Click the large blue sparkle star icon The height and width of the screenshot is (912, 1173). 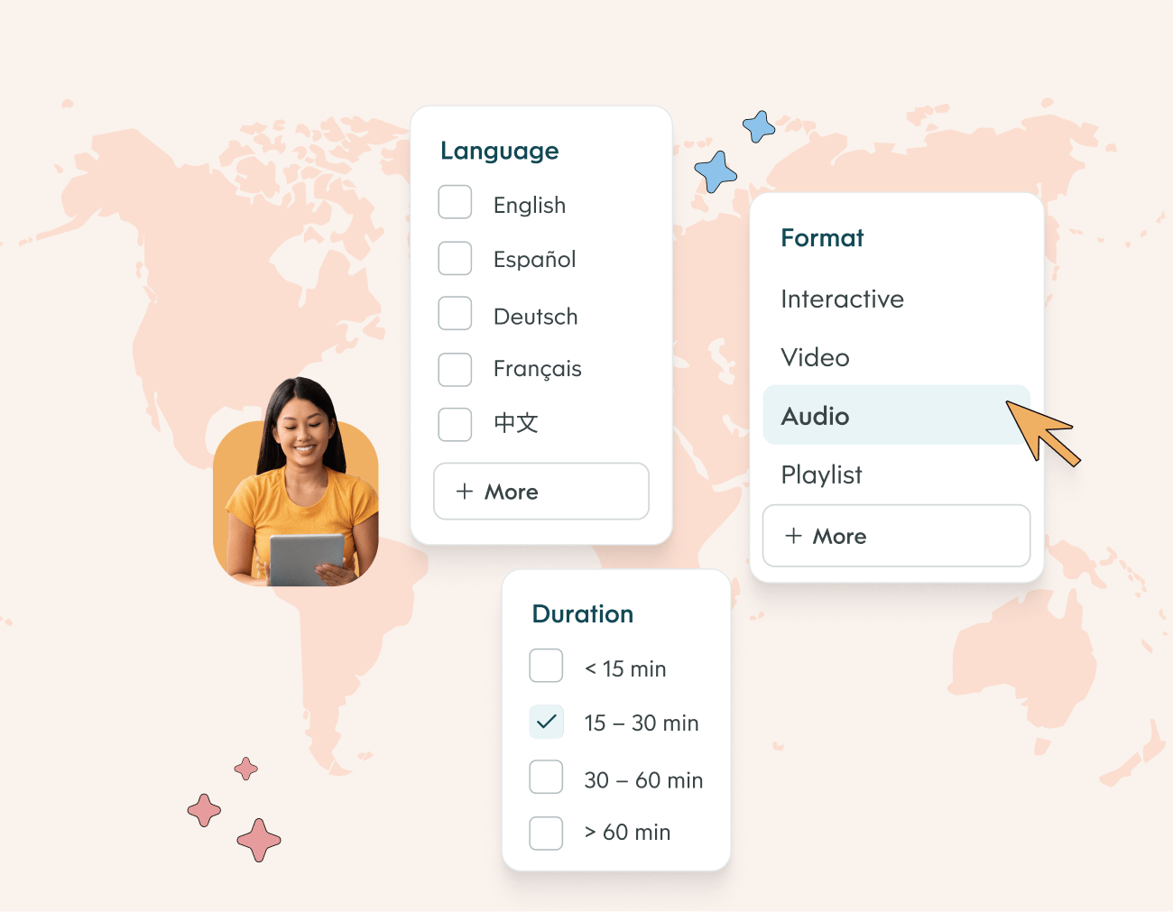tap(716, 171)
